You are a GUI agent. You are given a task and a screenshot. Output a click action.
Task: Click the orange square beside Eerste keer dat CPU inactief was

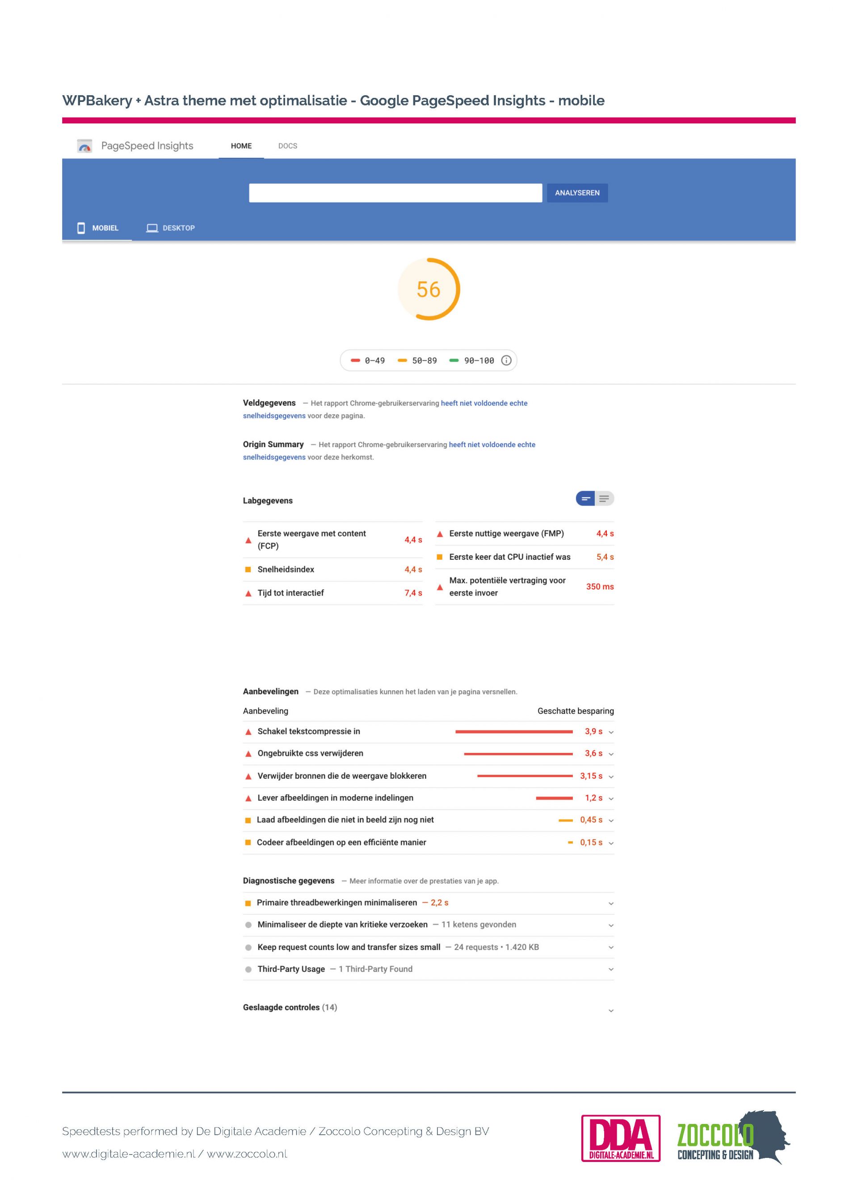click(440, 557)
